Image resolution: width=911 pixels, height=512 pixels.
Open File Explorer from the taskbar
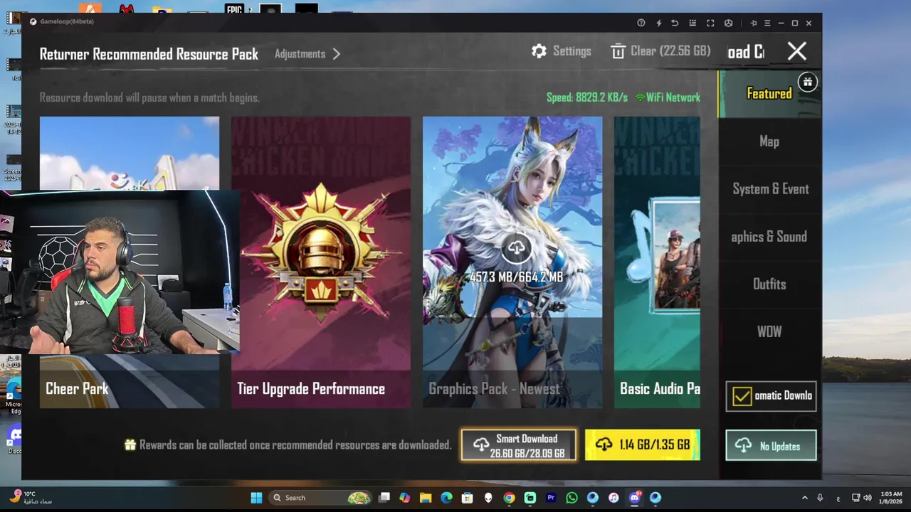point(426,498)
